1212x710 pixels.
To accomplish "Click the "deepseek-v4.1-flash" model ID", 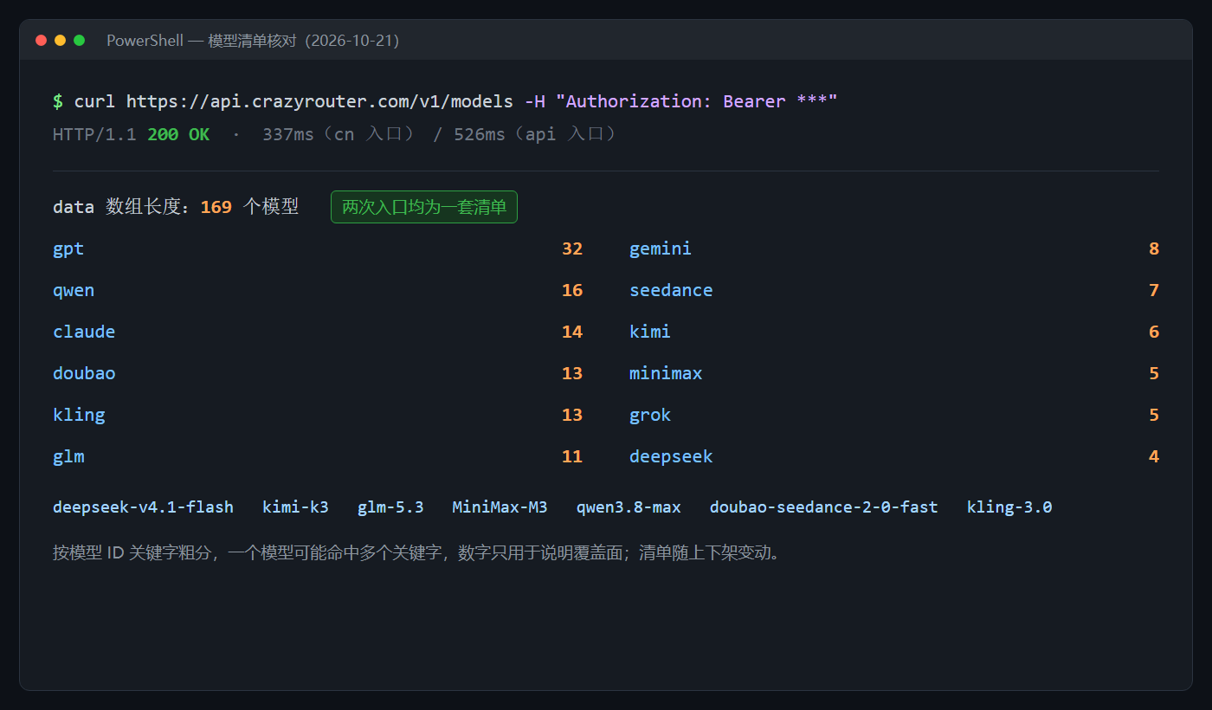I will coord(143,507).
